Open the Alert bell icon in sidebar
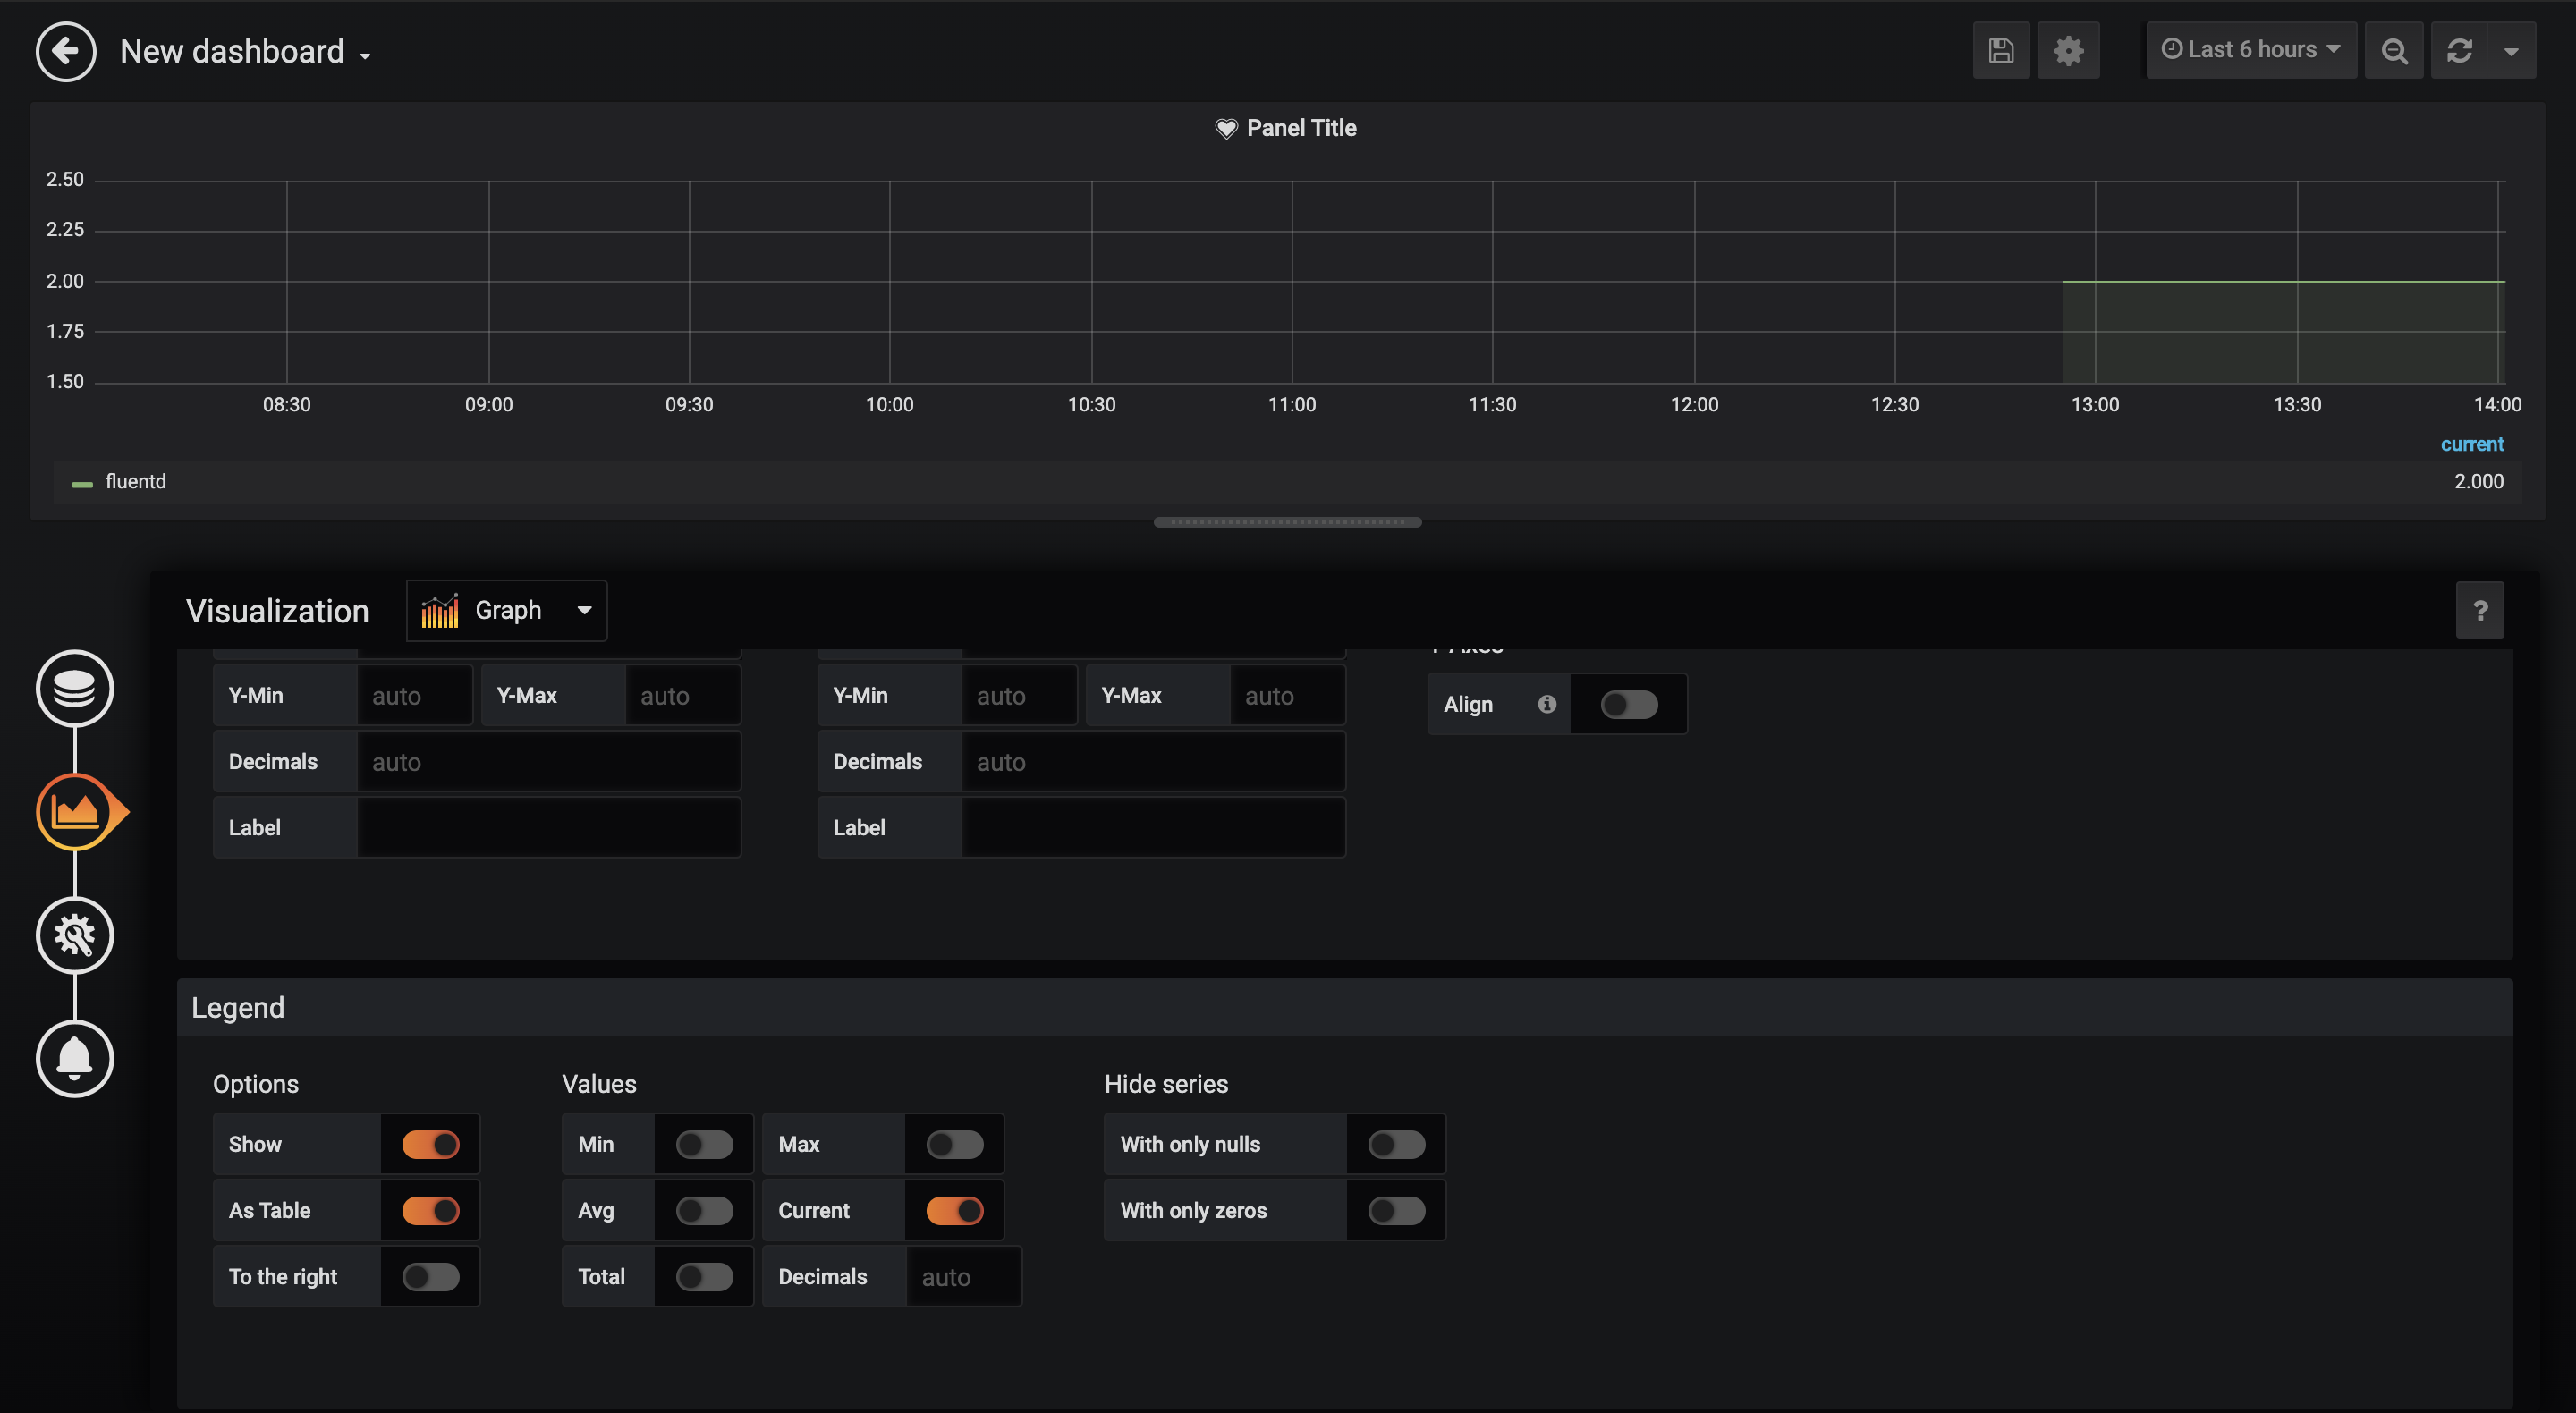Screen dimensions: 2576x1413 pyautogui.click(x=75, y=1058)
